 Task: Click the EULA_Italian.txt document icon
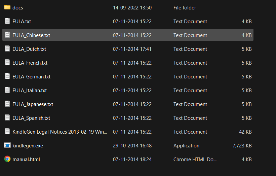click(x=7, y=90)
